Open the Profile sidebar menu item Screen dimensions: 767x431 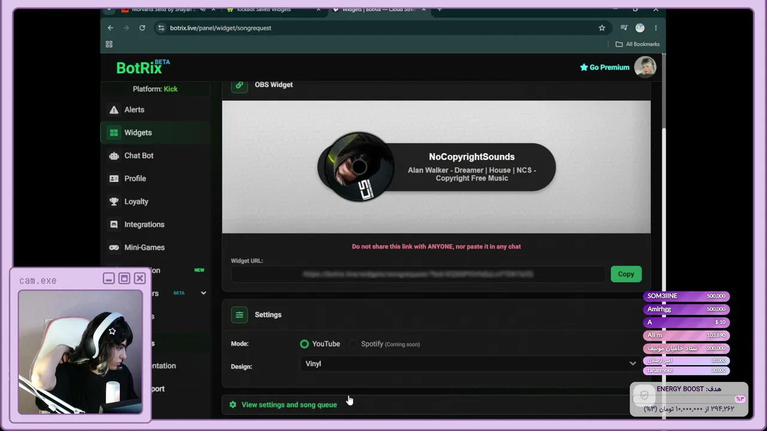pos(156,178)
